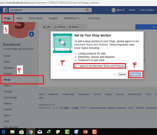Click the Follow button
157x135 pixels.
60,27
